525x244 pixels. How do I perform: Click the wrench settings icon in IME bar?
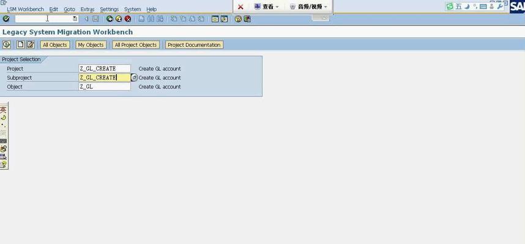coord(500,6)
